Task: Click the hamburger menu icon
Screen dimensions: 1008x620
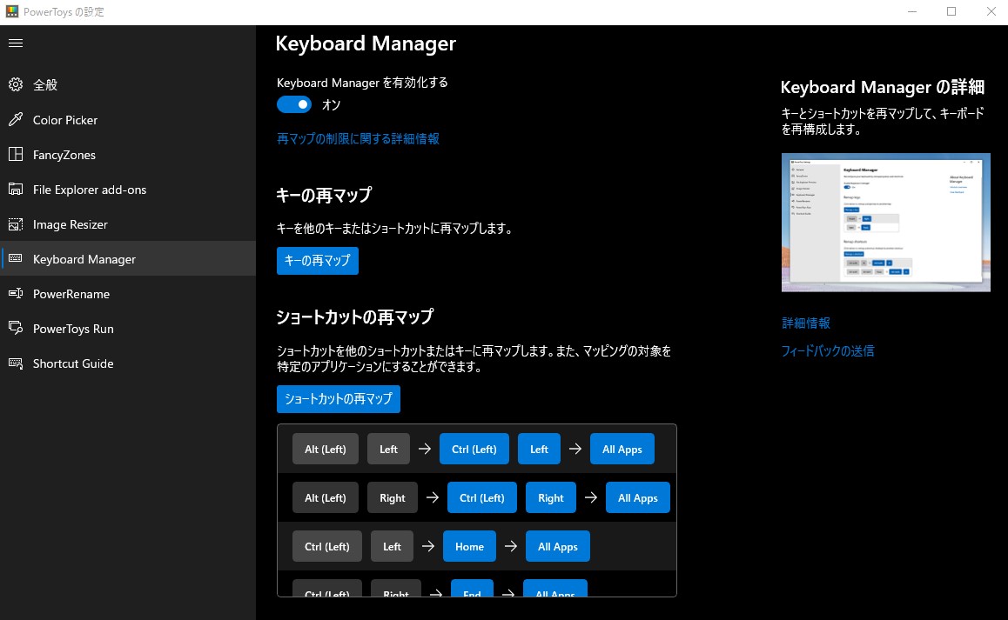Action: (16, 43)
